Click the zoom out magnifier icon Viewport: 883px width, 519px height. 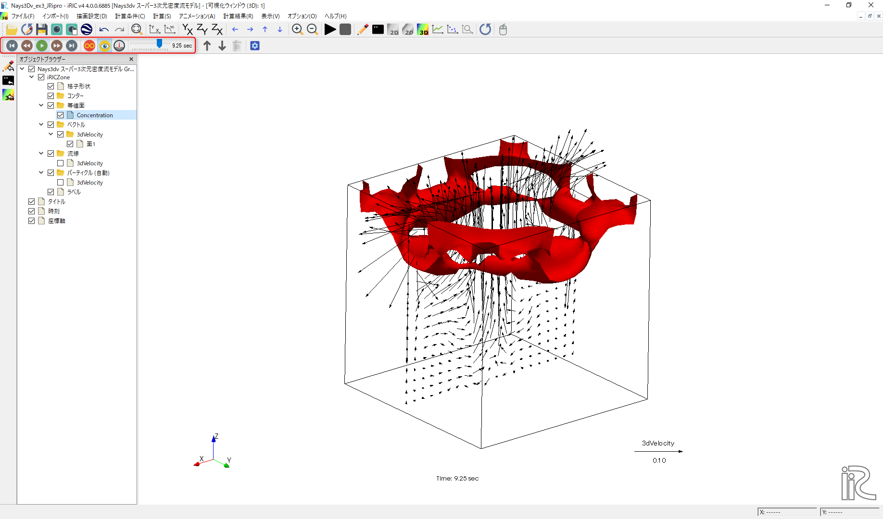pyautogui.click(x=312, y=29)
